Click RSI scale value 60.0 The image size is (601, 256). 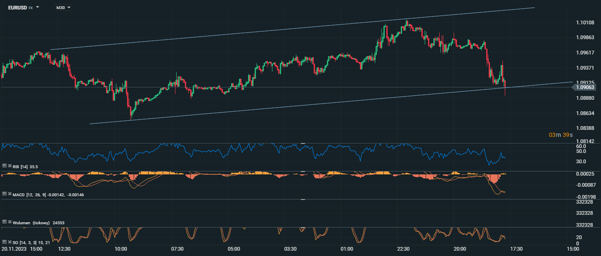click(x=581, y=146)
